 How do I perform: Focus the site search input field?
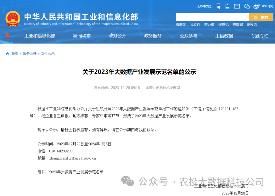tap(212, 17)
